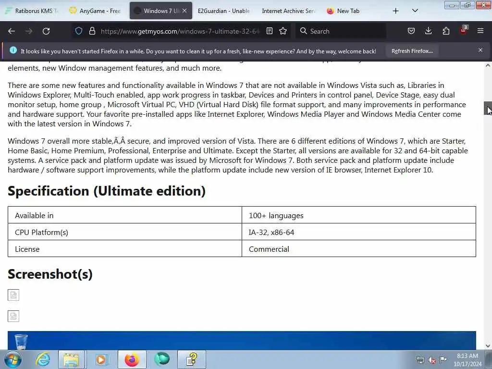Click the 'Screenshot(s)' heading

click(50, 274)
